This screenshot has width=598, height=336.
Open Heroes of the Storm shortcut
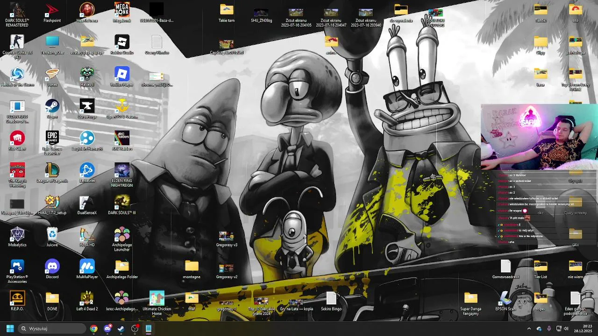click(17, 77)
